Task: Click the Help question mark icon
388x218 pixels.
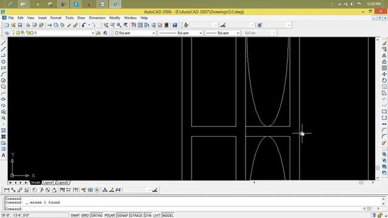Action: pyautogui.click(x=175, y=25)
